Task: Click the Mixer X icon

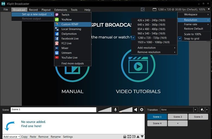Action: pos(57,48)
